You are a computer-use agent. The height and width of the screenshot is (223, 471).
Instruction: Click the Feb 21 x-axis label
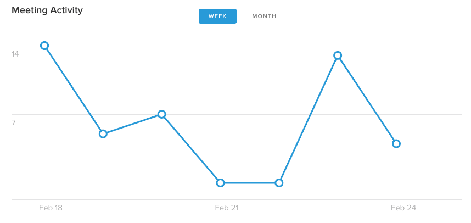(227, 208)
